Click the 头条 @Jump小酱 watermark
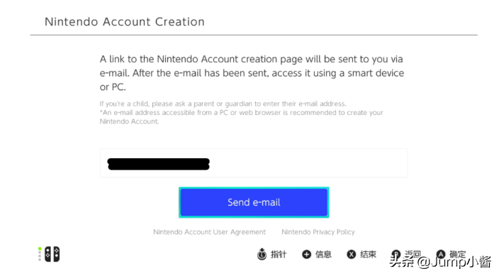The width and height of the screenshot is (499, 276). (440, 262)
